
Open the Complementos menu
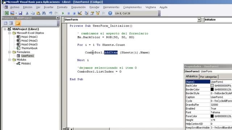[x=132, y=7]
